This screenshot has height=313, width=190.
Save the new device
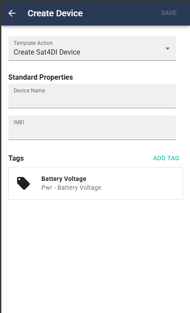[168, 13]
